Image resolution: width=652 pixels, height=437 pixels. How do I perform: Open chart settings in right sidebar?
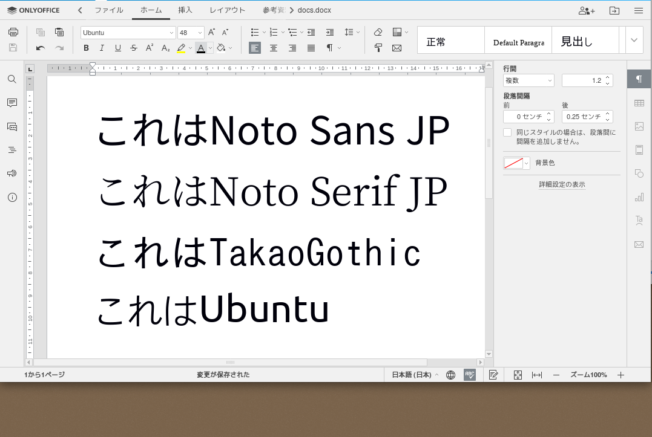coord(639,197)
